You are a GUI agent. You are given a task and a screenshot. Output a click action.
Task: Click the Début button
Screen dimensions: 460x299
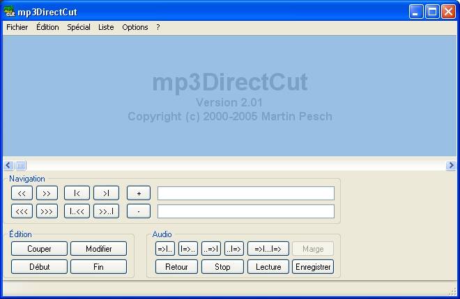pyautogui.click(x=39, y=267)
